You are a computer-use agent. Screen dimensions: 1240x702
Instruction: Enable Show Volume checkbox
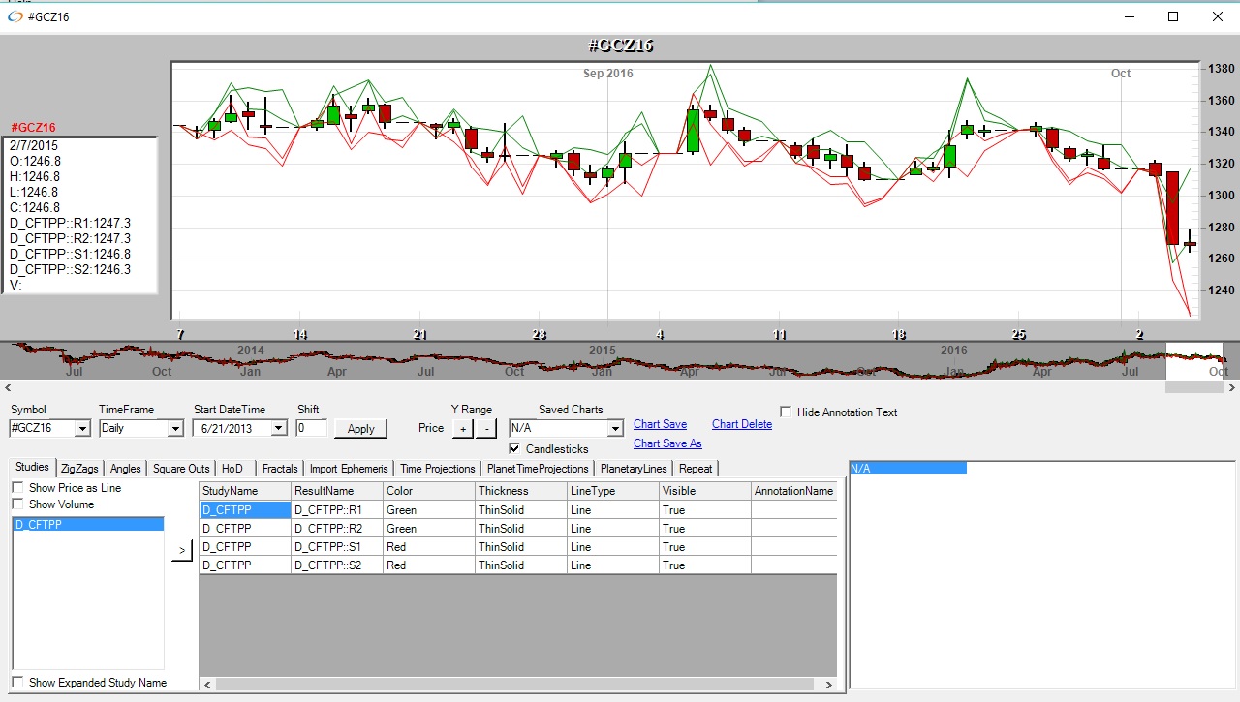tap(17, 504)
